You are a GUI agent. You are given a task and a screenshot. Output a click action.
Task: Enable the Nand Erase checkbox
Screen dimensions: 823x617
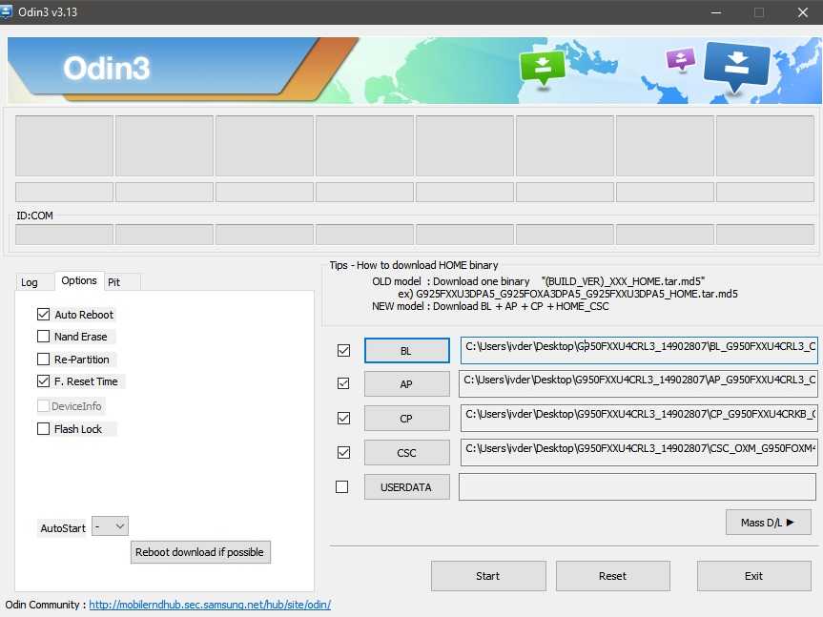pos(43,337)
